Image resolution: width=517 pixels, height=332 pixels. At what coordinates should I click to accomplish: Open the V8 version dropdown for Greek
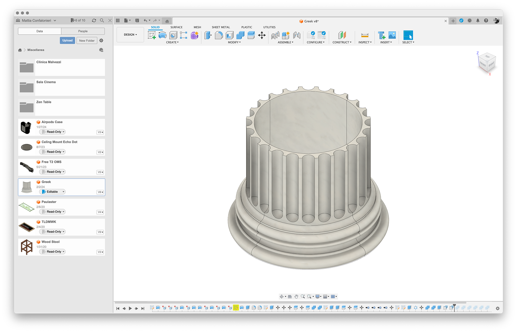[x=100, y=192]
